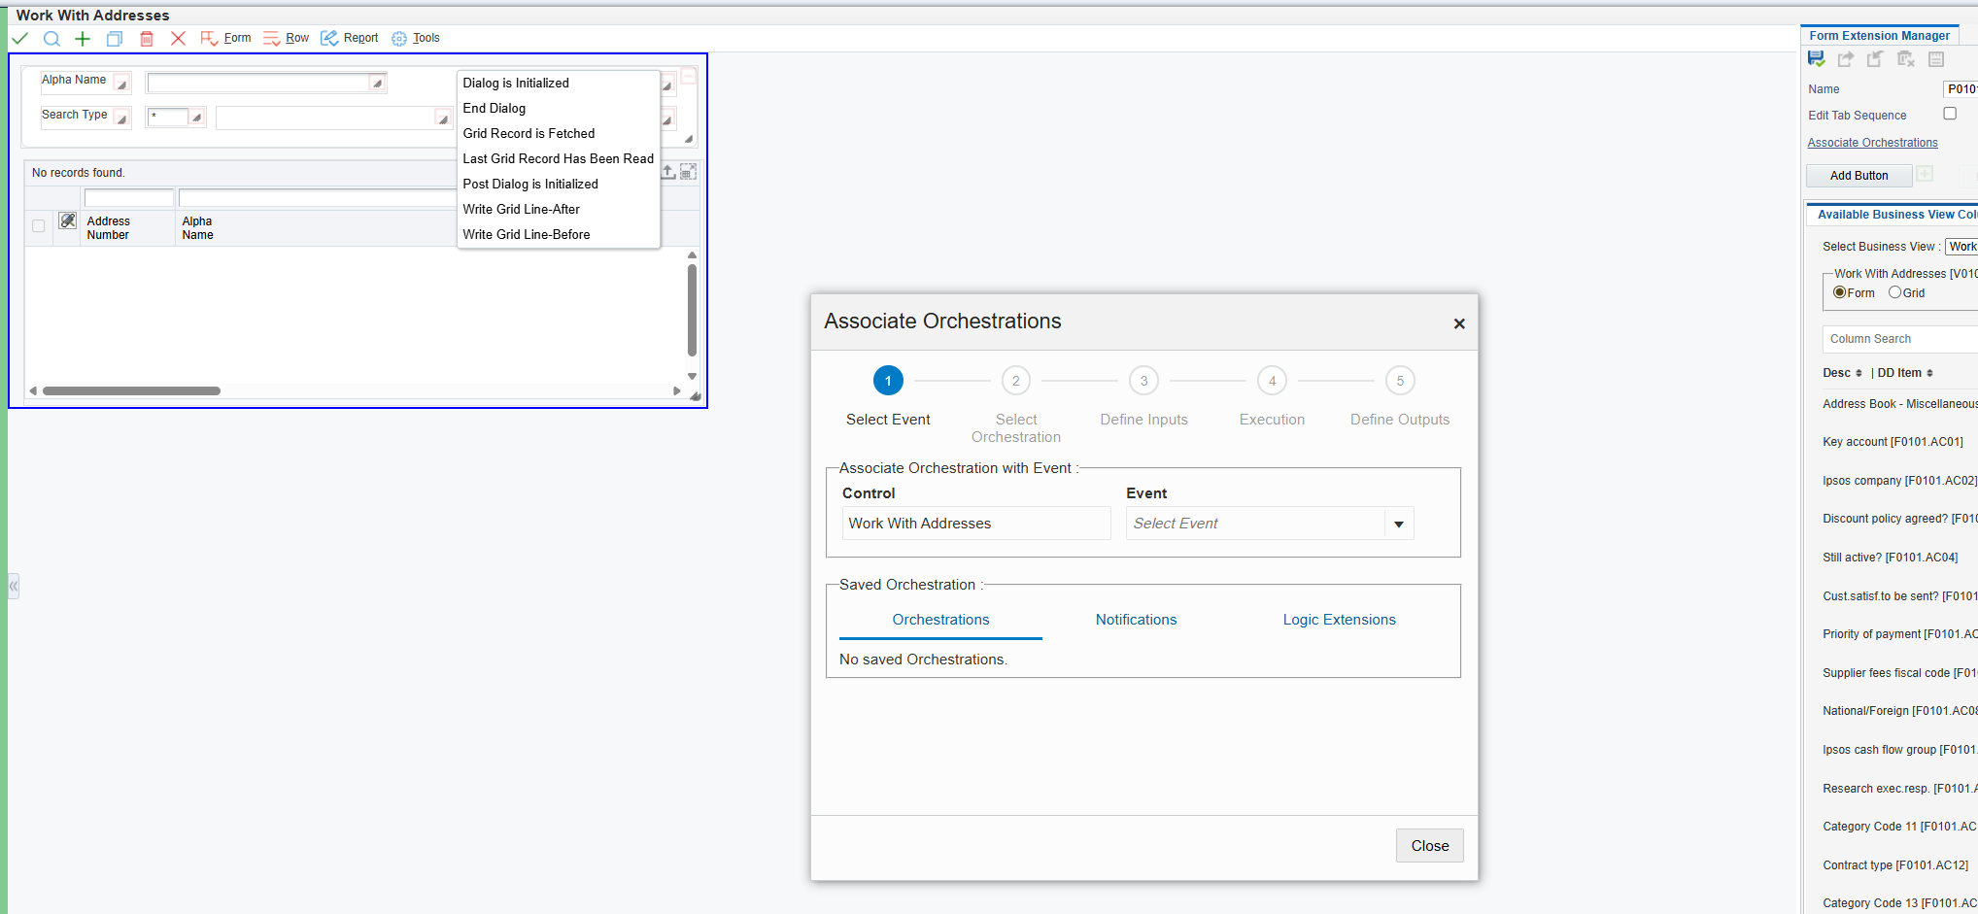
Task: Click the Alpha Name label resize handle
Action: pyautogui.click(x=121, y=85)
